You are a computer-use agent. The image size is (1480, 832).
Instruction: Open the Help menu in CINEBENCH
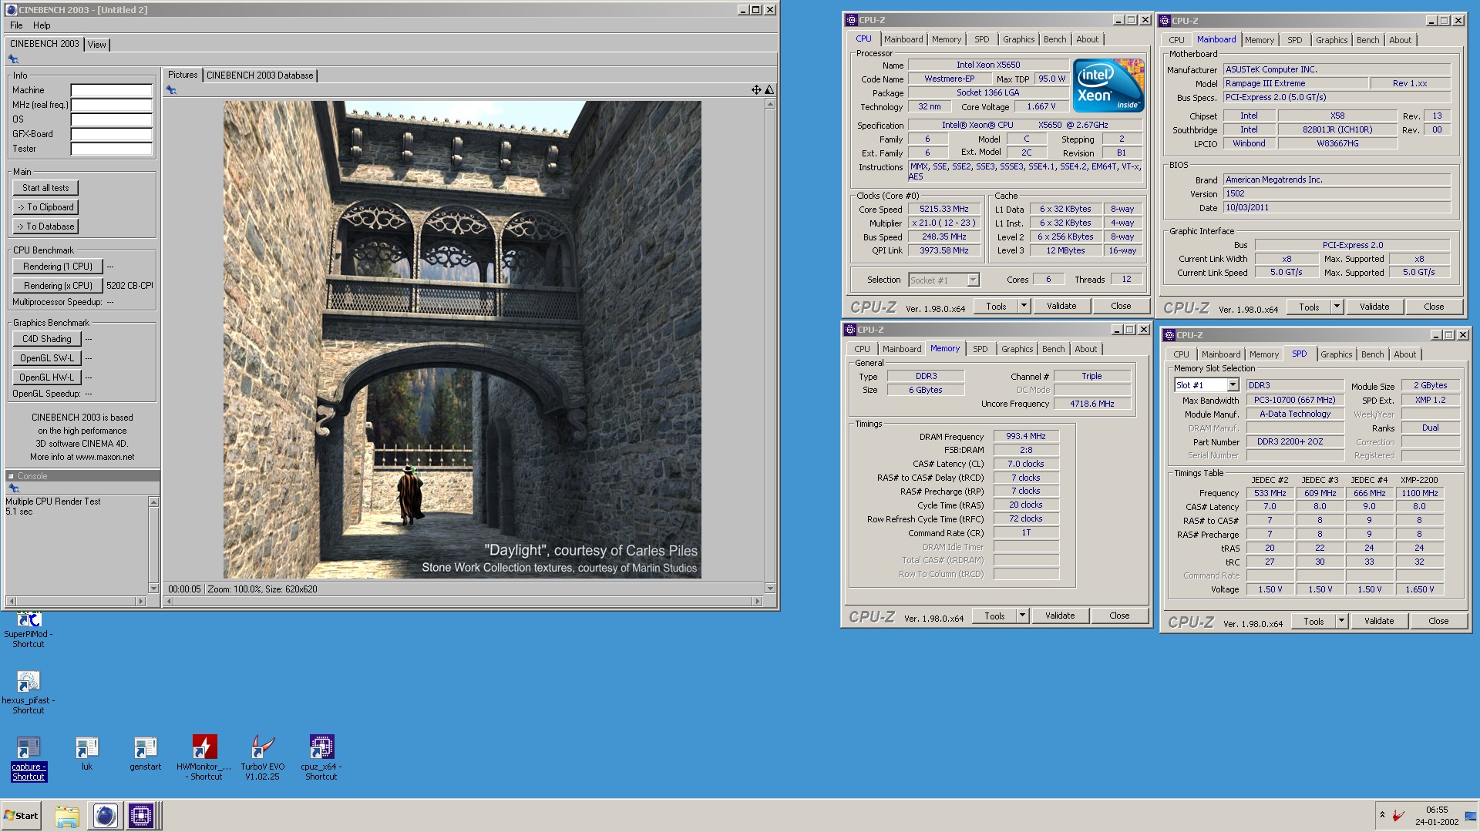pyautogui.click(x=42, y=25)
